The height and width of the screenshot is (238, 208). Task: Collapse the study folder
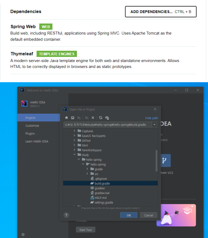pos(74,155)
